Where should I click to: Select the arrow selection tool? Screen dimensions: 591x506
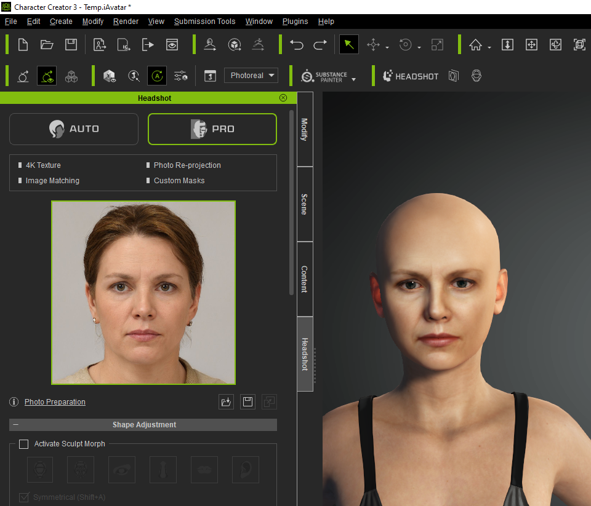coord(349,45)
